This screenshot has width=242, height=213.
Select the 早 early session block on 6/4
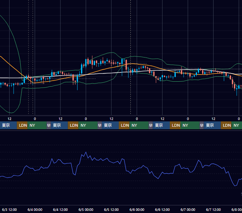click(49, 125)
